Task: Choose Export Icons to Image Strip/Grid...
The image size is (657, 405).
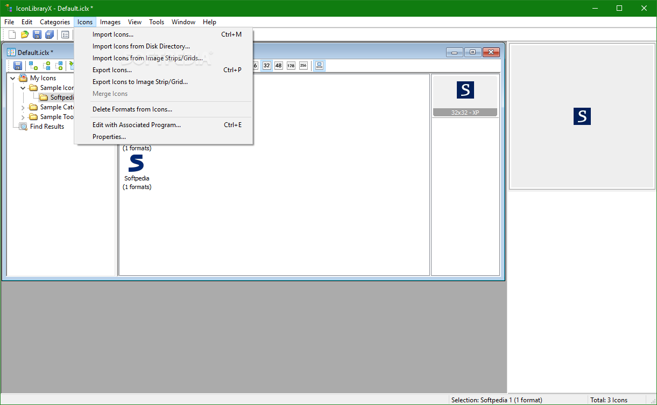Action: tap(164, 82)
